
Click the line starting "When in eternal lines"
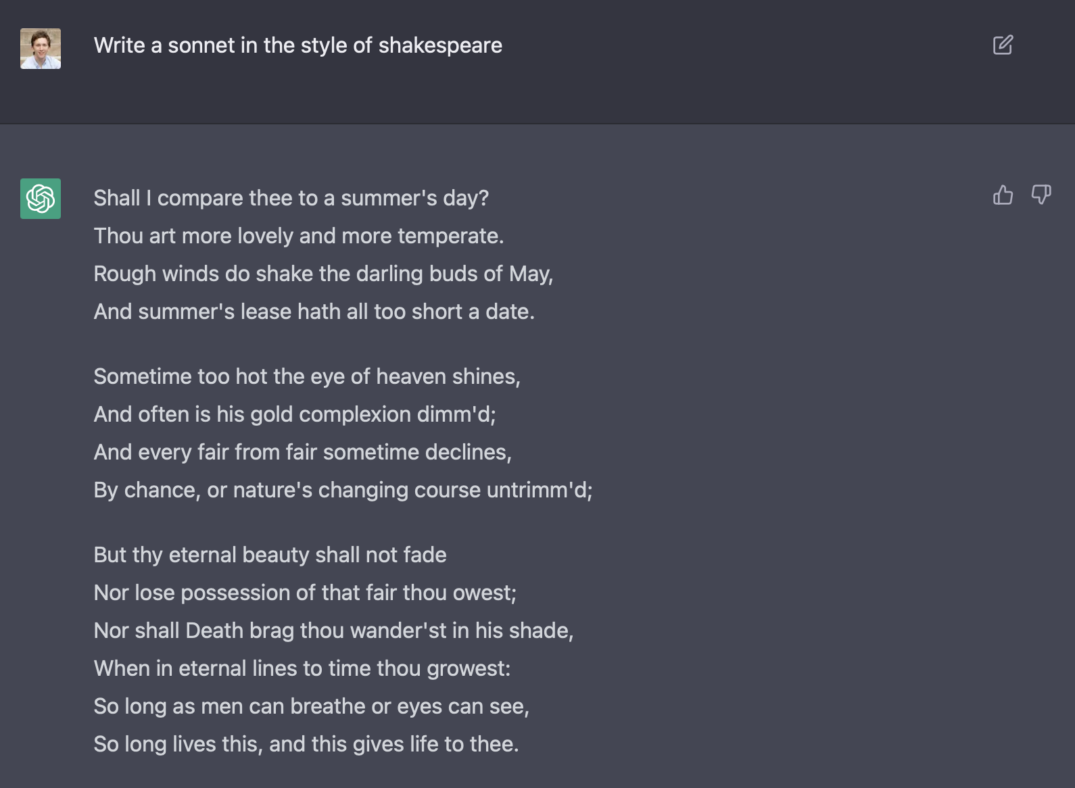302,668
